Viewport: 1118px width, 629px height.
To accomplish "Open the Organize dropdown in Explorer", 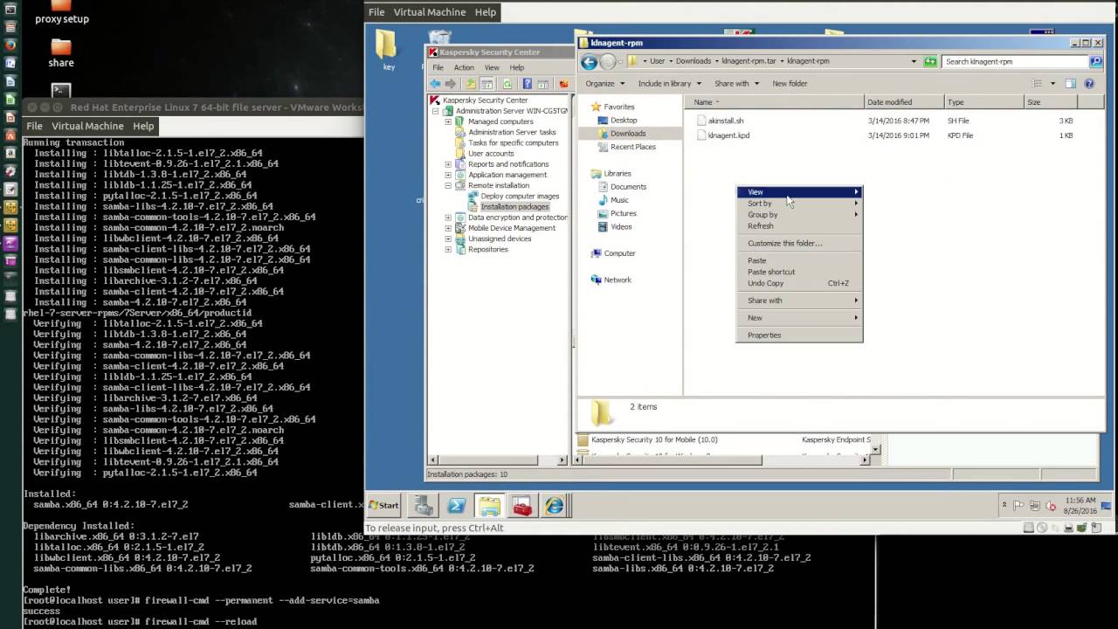I will (x=604, y=84).
